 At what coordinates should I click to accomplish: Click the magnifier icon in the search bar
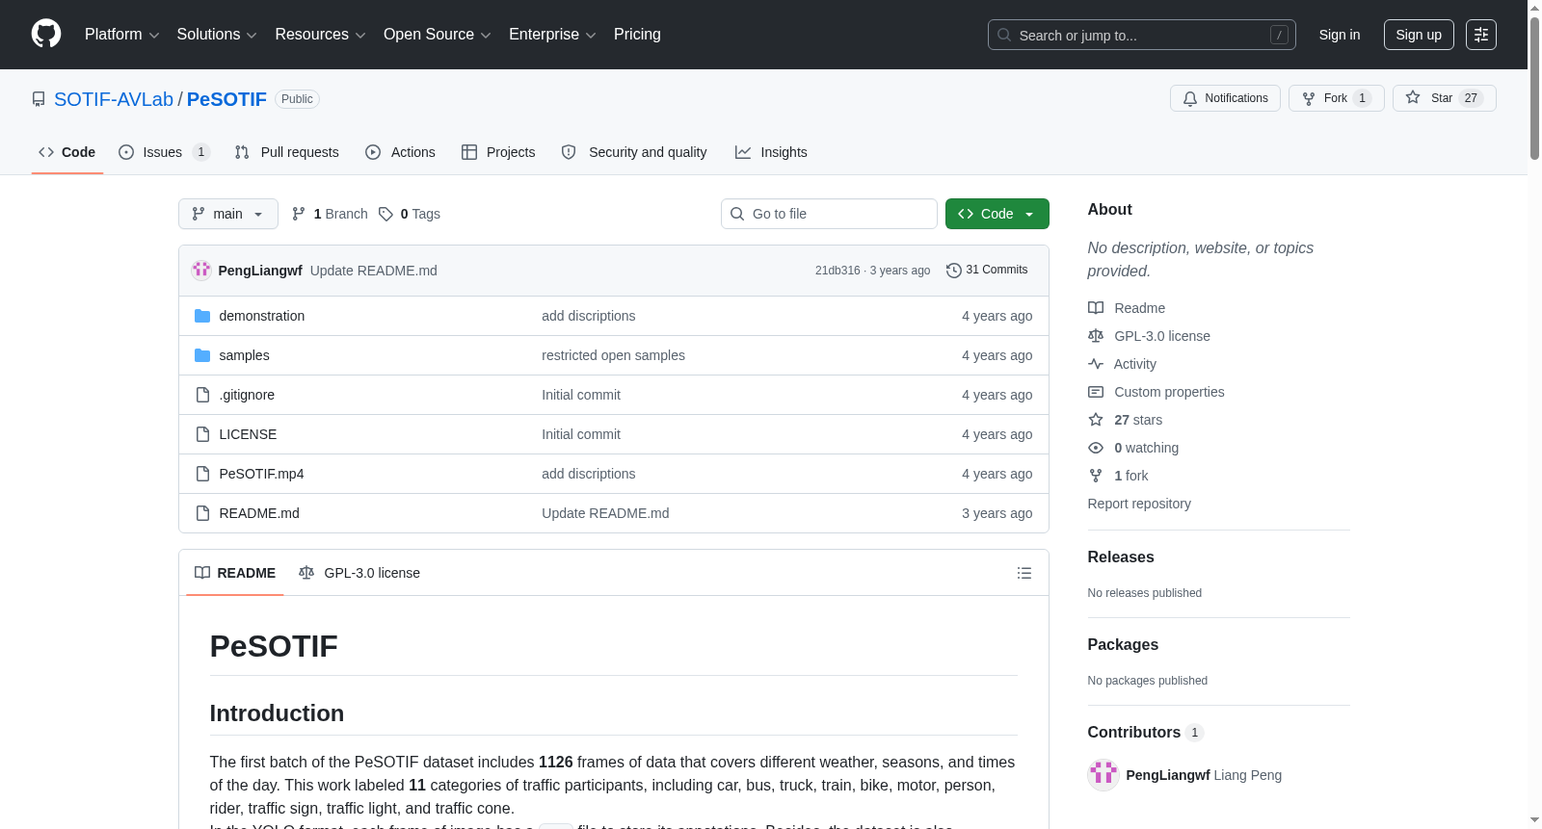tap(1004, 35)
